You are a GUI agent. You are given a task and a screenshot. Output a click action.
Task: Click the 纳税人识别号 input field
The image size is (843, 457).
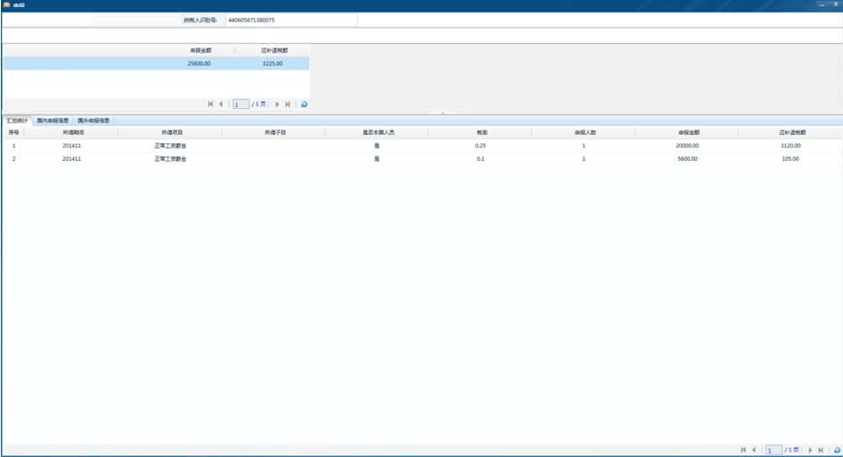pos(290,20)
